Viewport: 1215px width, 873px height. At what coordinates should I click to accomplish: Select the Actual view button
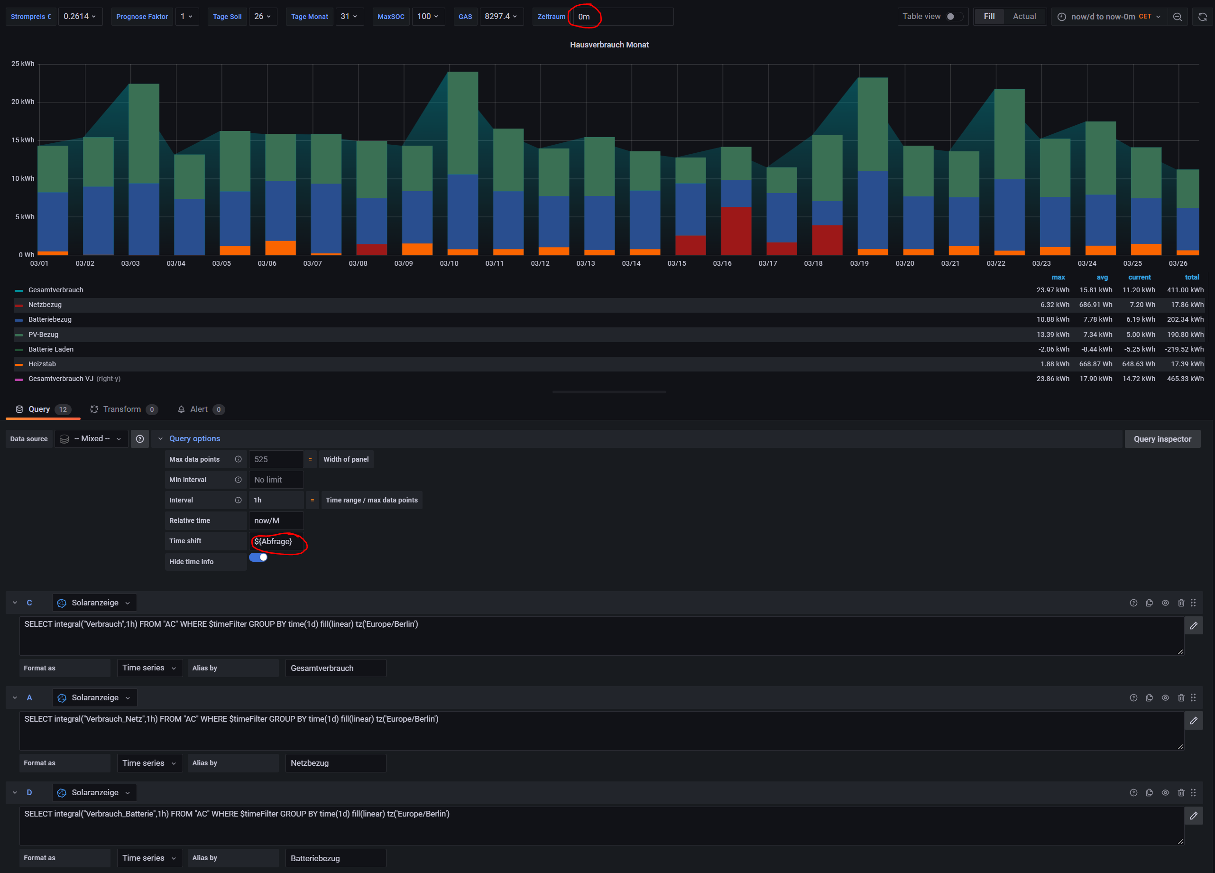[x=1024, y=17]
